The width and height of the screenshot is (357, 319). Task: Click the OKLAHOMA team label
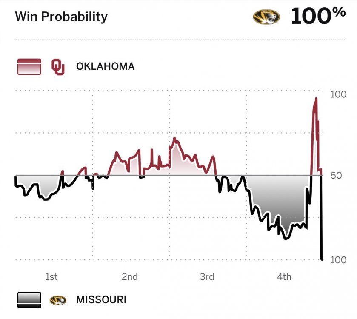(105, 66)
